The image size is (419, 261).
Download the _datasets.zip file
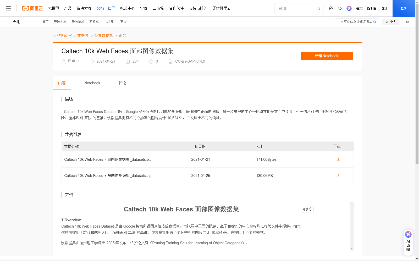tap(339, 176)
